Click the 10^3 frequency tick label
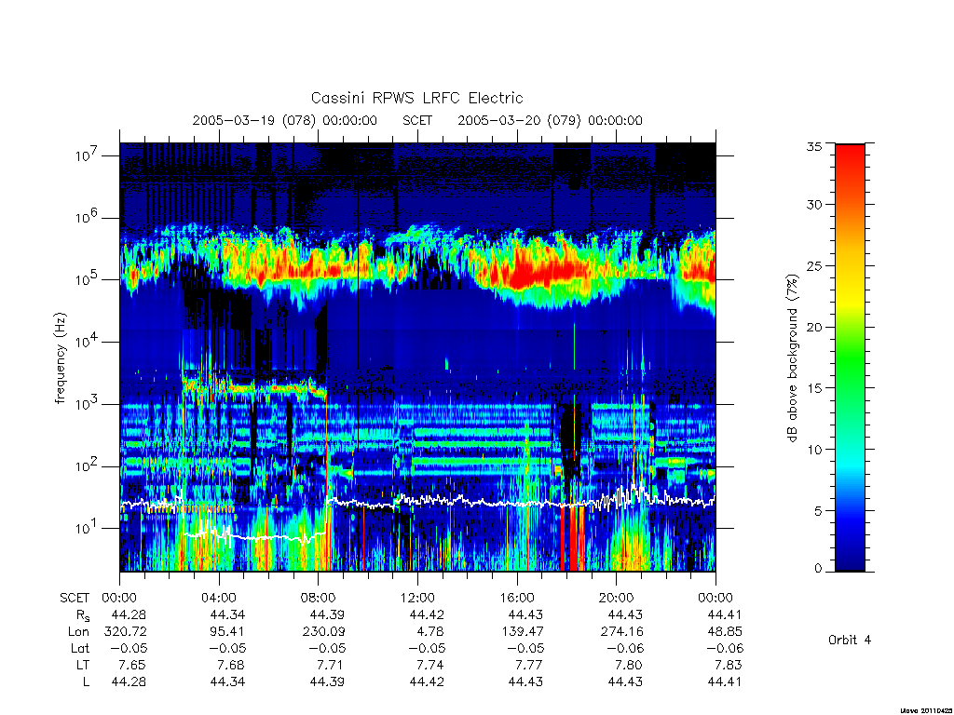Viewport: 954px width, 715px height. click(x=87, y=404)
